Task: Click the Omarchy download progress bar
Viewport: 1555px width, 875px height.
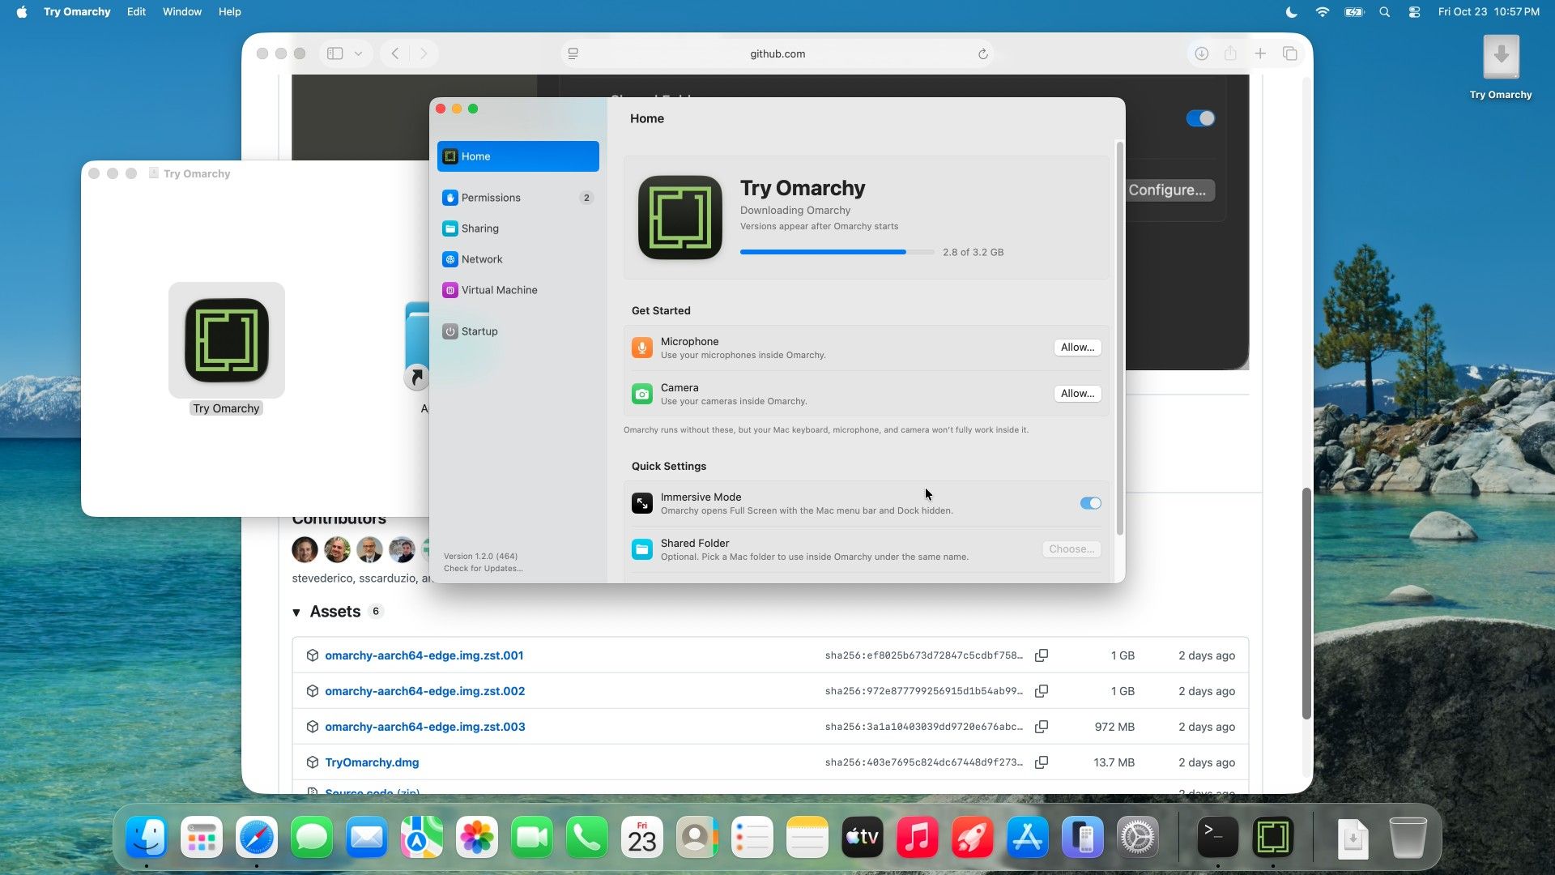Action: (837, 252)
